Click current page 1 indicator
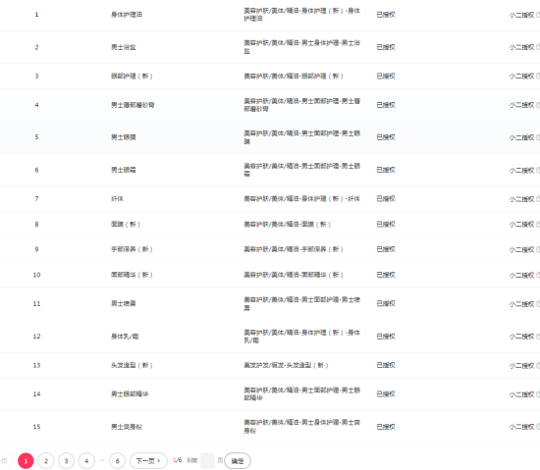Screen dimensions: 540x470 click(x=26, y=461)
